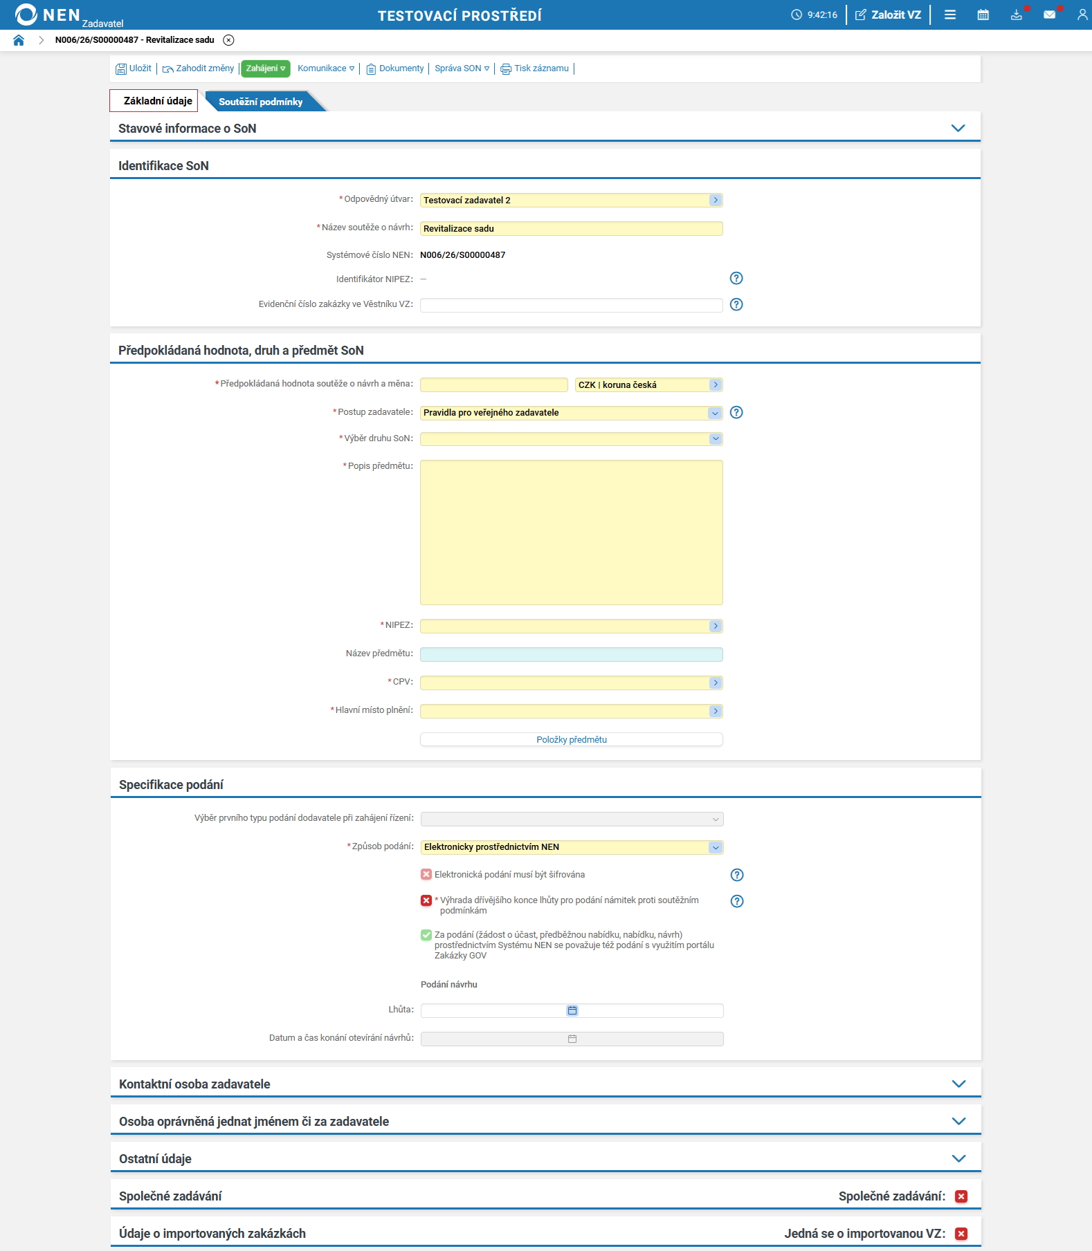Click the floppy disk icon of Uložit

[121, 68]
